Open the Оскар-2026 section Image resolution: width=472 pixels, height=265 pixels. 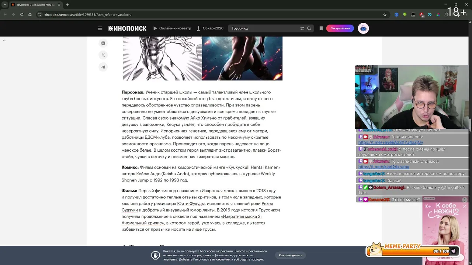pyautogui.click(x=210, y=28)
